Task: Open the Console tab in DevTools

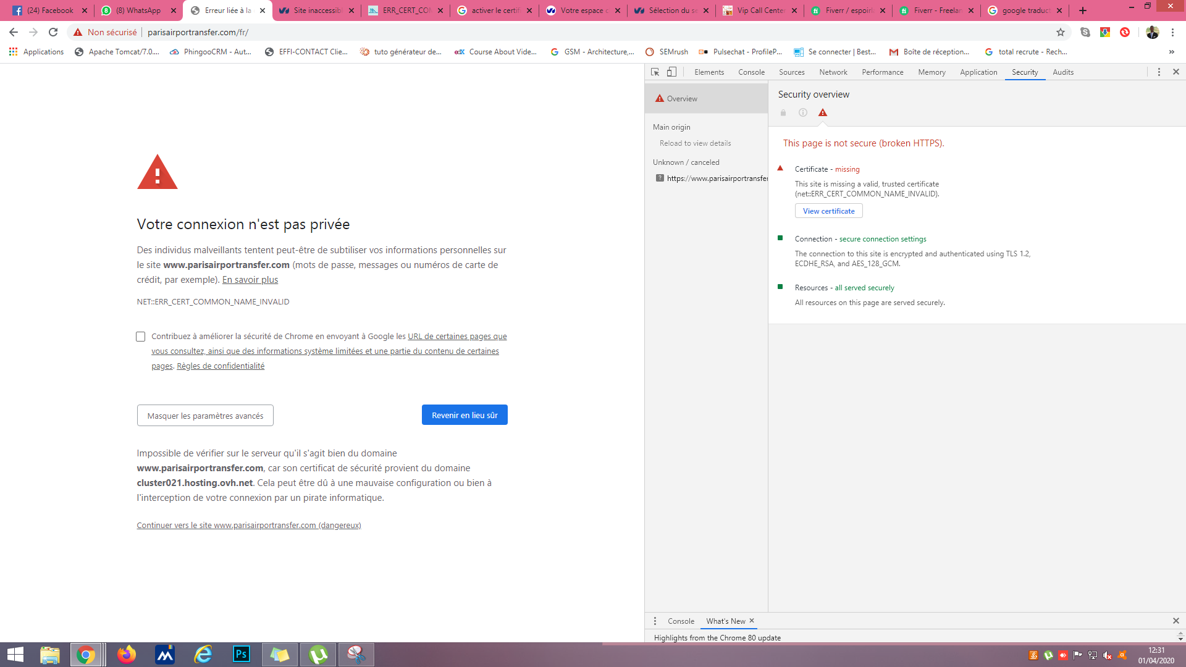Action: point(751,72)
